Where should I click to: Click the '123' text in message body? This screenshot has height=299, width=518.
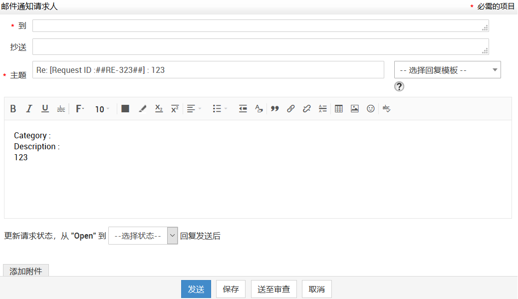21,157
